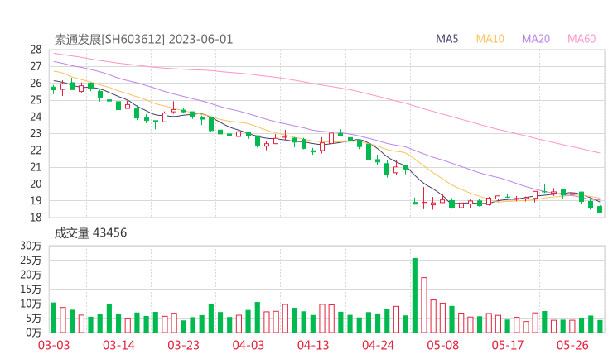Click the 18 price axis label
The height and width of the screenshot is (364, 613).
[x=36, y=218]
